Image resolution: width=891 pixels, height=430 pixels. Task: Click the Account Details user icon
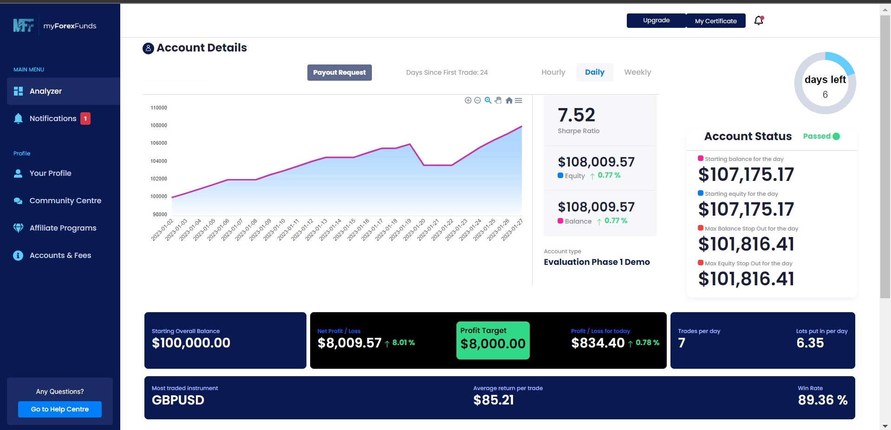pyautogui.click(x=148, y=48)
